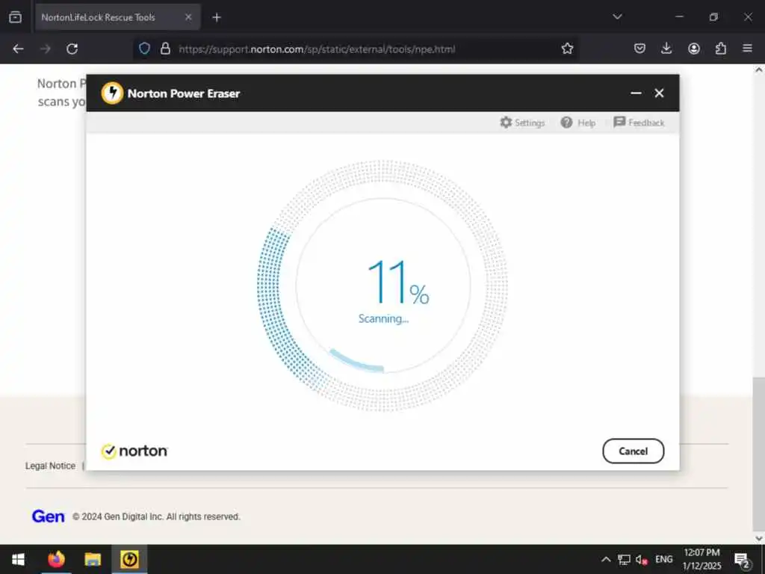Open the Firefox extensions menu
Image resolution: width=765 pixels, height=574 pixels.
coord(721,49)
